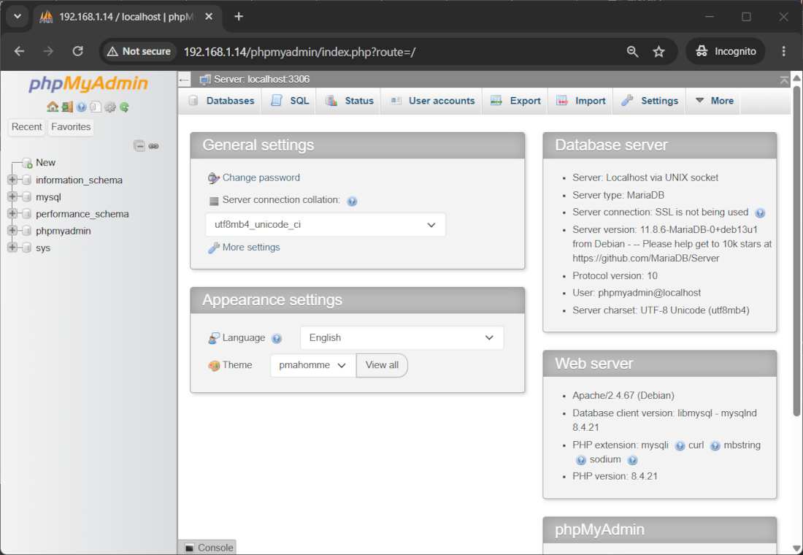
Task: Click help icon beside Server connection collation
Action: click(352, 201)
